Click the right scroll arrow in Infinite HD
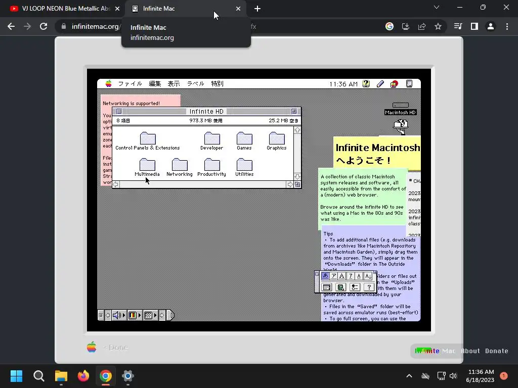 tap(290, 184)
